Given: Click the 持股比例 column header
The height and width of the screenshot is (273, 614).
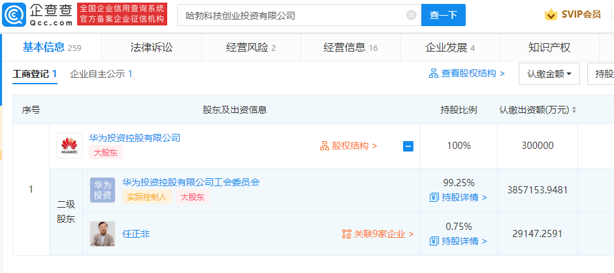Looking at the screenshot, I should (459, 110).
